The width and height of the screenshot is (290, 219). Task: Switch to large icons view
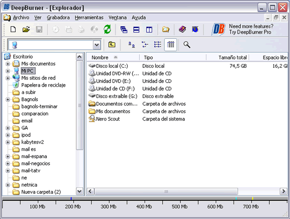pyautogui.click(x=132, y=45)
